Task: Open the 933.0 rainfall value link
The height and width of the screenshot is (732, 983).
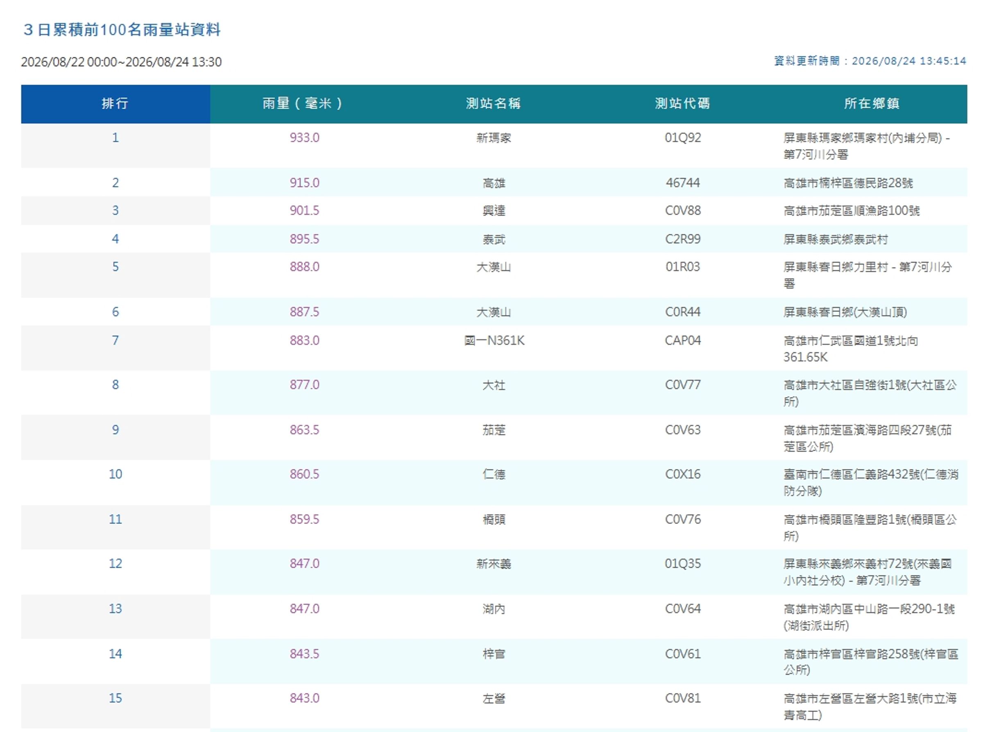Action: [x=304, y=138]
